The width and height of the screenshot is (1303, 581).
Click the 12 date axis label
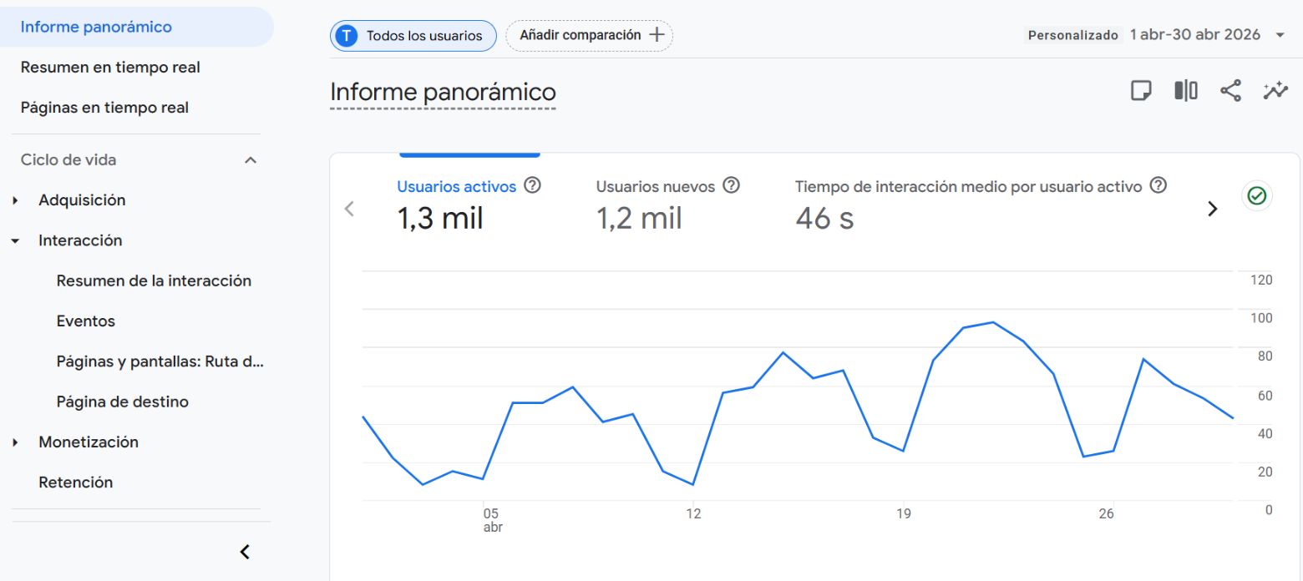pyautogui.click(x=693, y=513)
